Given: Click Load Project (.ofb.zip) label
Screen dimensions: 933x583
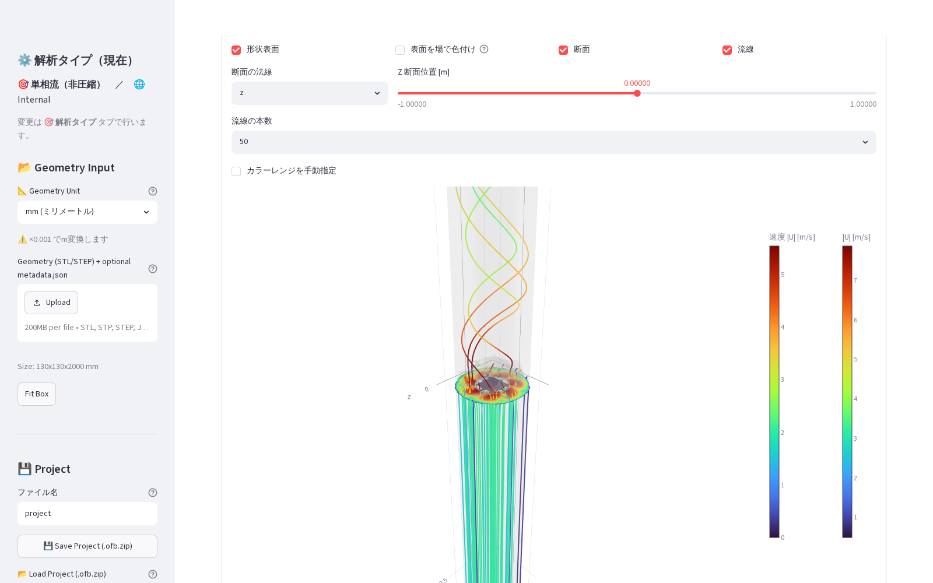Looking at the screenshot, I should click(62, 574).
